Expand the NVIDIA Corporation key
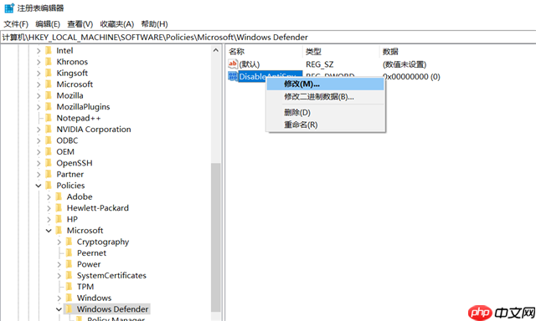The image size is (536, 321). [x=39, y=130]
